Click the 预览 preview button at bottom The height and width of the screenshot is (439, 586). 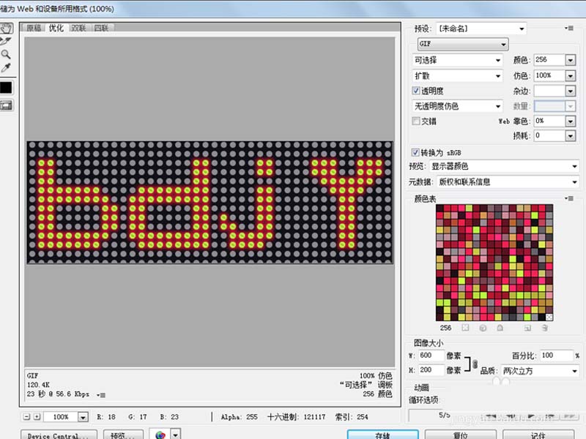[x=123, y=435]
